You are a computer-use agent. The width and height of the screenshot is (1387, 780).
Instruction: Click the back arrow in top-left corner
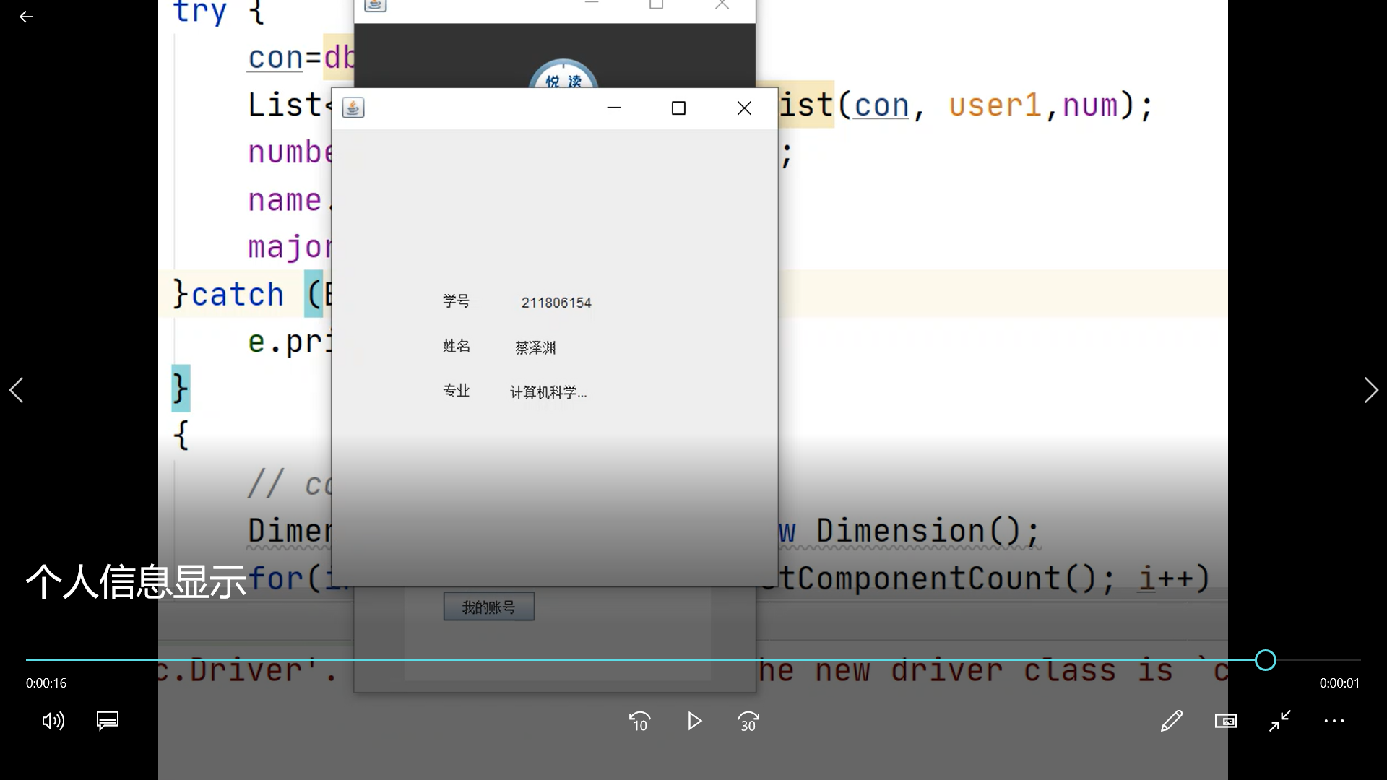pyautogui.click(x=26, y=17)
